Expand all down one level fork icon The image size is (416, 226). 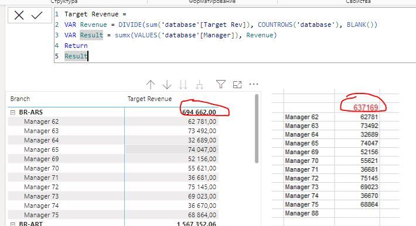199,85
